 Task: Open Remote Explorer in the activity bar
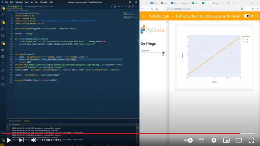click(3, 35)
